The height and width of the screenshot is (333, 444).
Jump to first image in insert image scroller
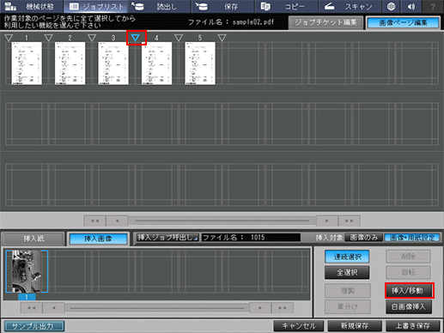pyautogui.click(x=32, y=308)
